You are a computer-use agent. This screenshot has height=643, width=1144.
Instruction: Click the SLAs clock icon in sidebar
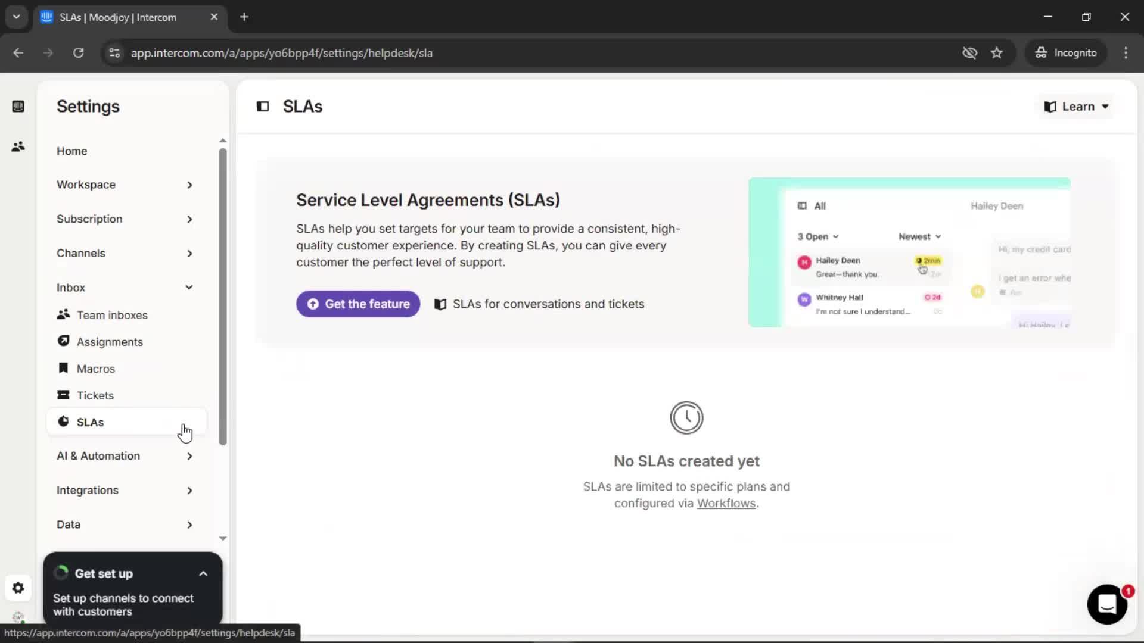[x=63, y=422]
